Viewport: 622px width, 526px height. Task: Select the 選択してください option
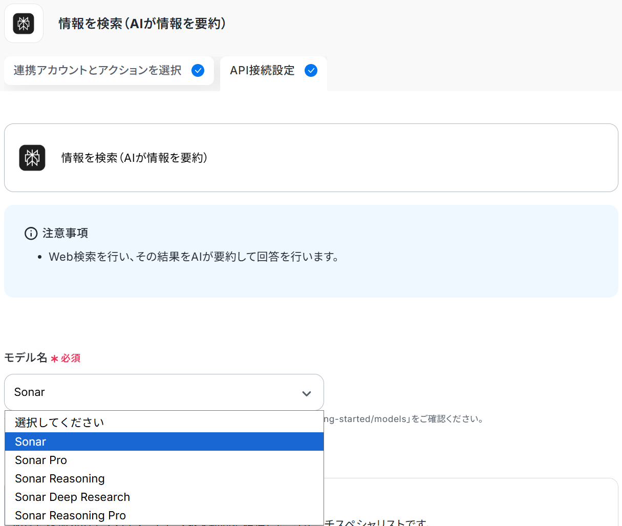tap(164, 423)
